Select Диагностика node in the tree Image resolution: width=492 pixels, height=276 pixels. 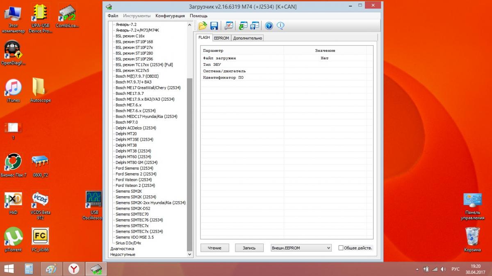coord(122,249)
